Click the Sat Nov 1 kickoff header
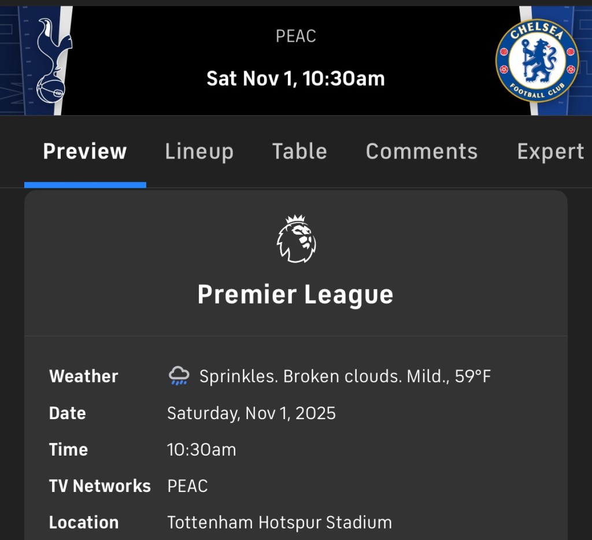 coord(295,78)
